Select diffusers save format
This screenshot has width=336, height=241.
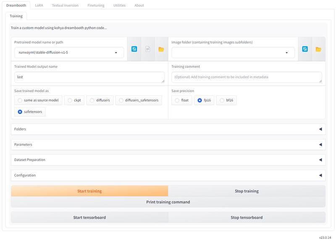click(x=100, y=100)
